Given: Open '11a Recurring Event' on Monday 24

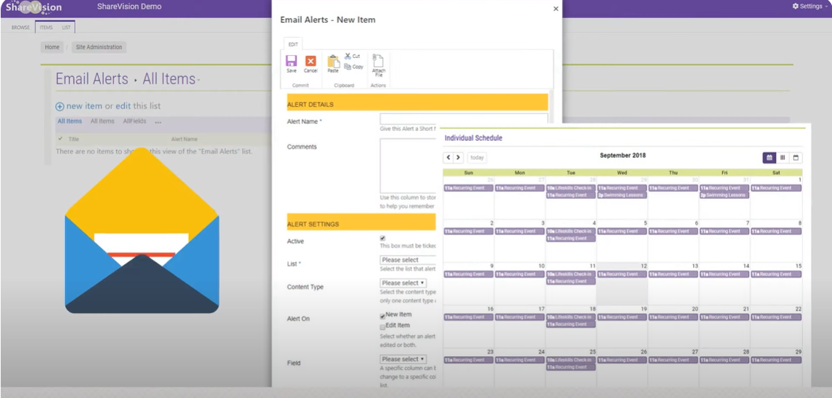Looking at the screenshot, I should (x=519, y=360).
